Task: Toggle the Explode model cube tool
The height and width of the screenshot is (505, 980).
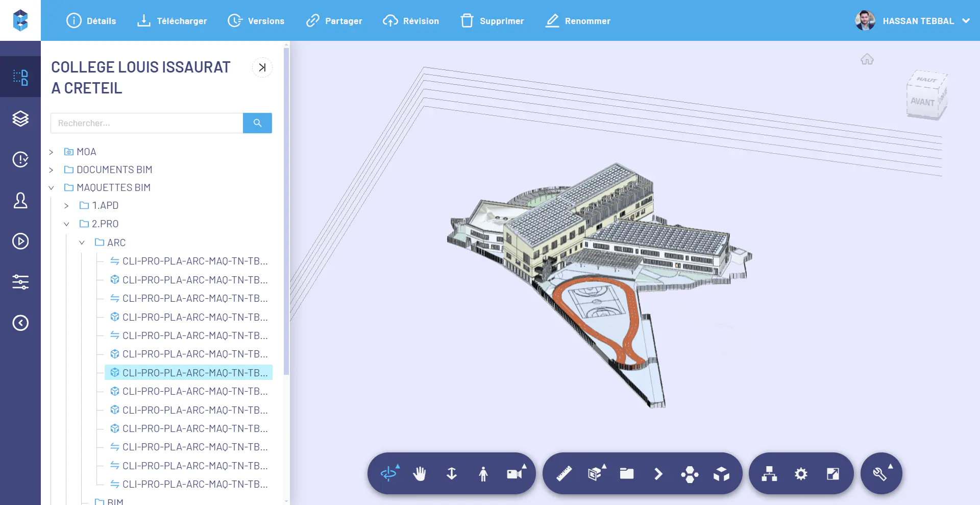Action: tap(721, 474)
